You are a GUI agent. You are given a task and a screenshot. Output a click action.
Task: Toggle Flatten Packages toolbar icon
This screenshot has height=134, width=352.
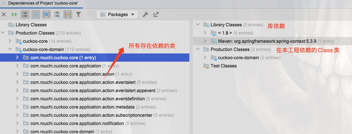point(25,15)
